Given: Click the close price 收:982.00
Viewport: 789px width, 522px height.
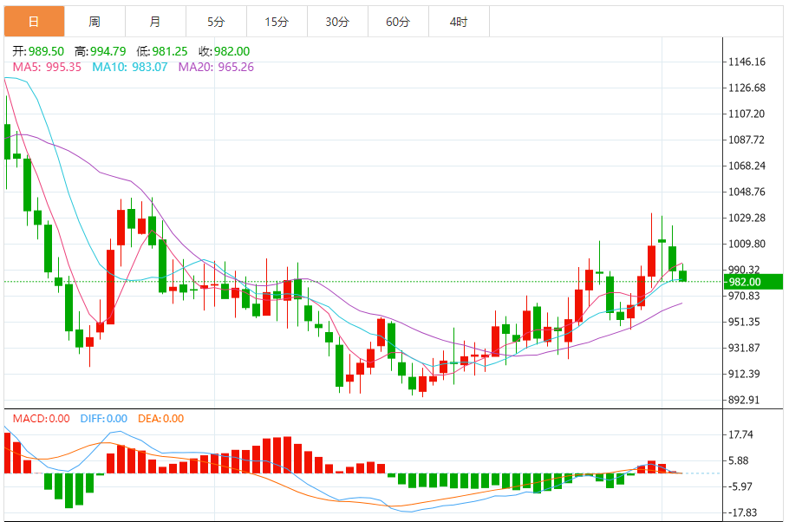Looking at the screenshot, I should tap(224, 51).
